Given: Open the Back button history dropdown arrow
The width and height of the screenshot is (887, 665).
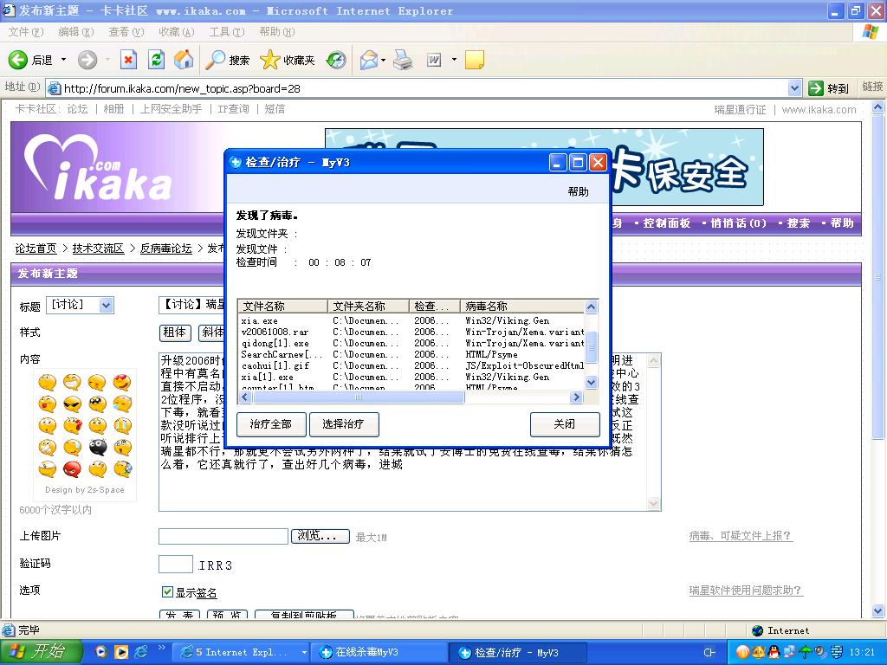Looking at the screenshot, I should pyautogui.click(x=63, y=60).
